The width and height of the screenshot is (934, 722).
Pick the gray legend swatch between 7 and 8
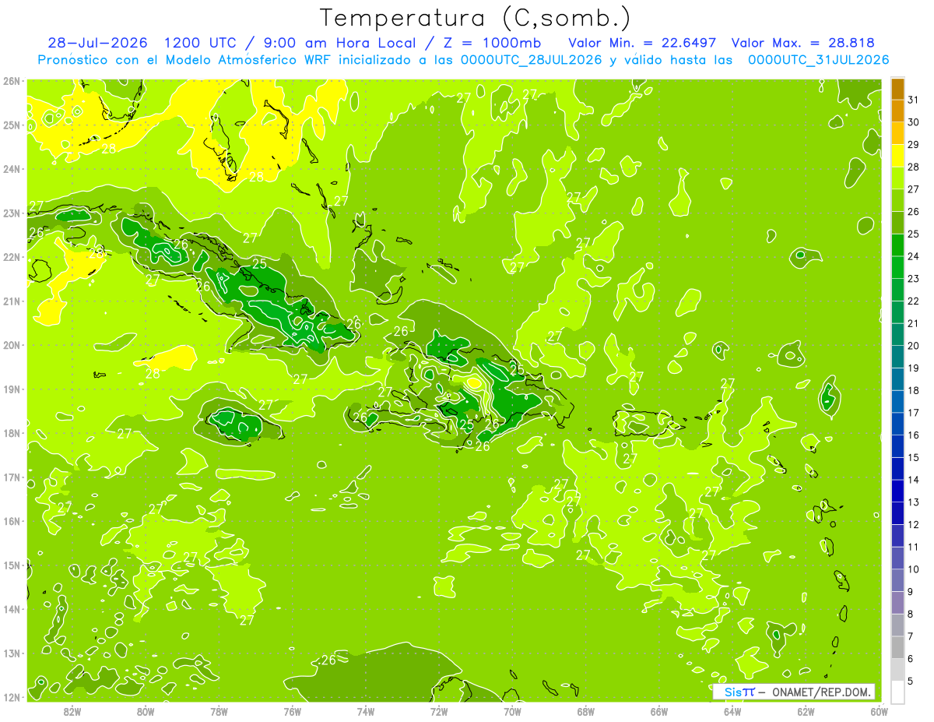coord(897,625)
